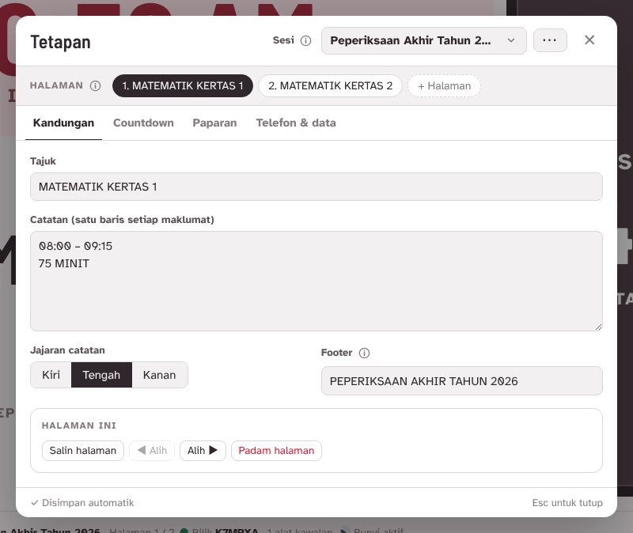633x533 pixels.
Task: Open the Kandungan tab
Action: point(63,123)
